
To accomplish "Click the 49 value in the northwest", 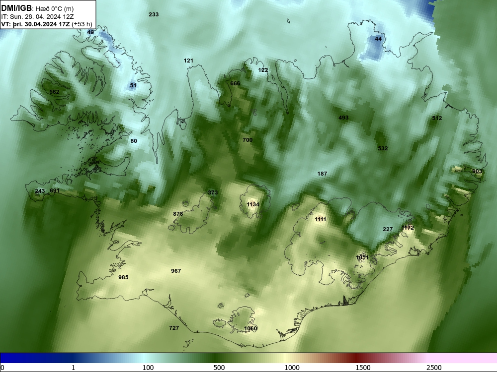I will pyautogui.click(x=90, y=32).
